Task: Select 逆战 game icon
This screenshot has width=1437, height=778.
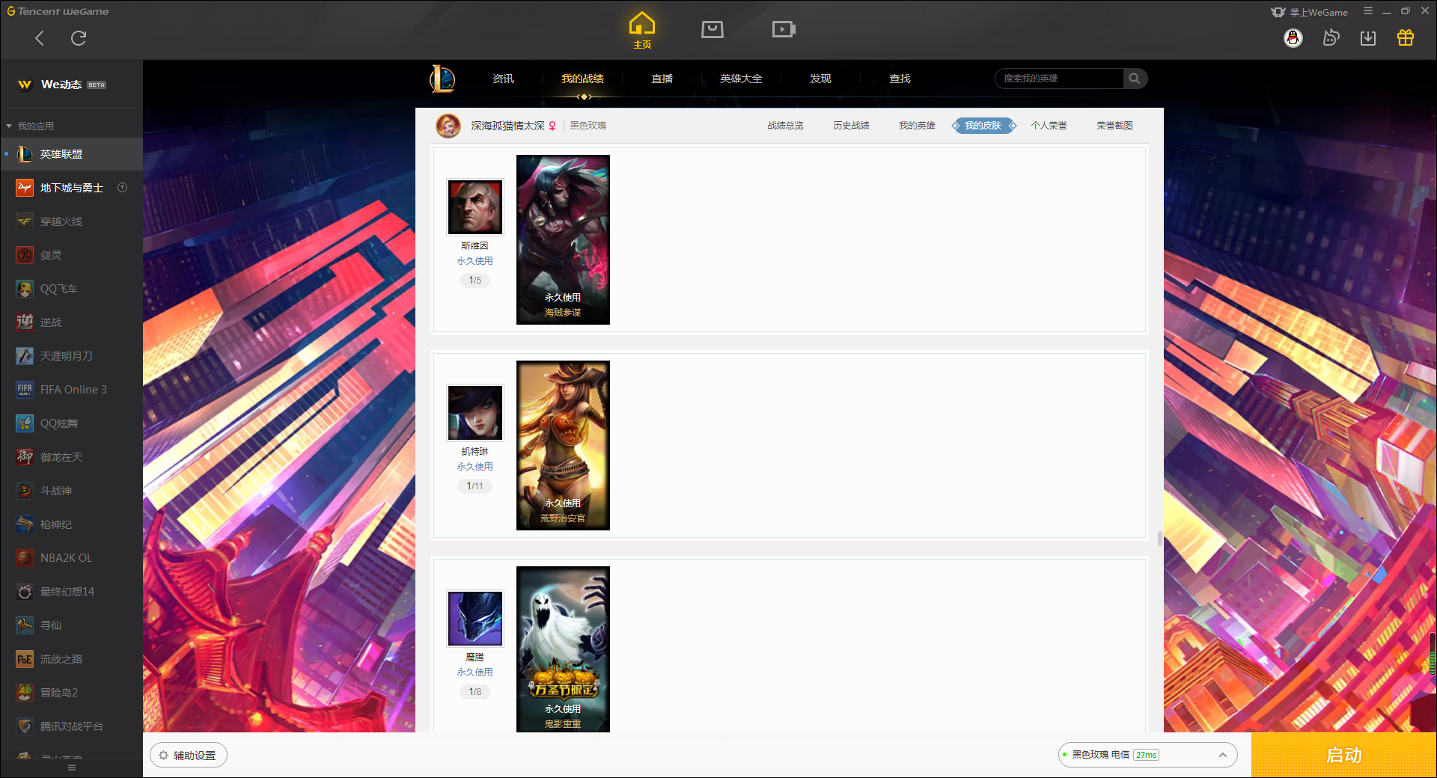Action: point(25,322)
